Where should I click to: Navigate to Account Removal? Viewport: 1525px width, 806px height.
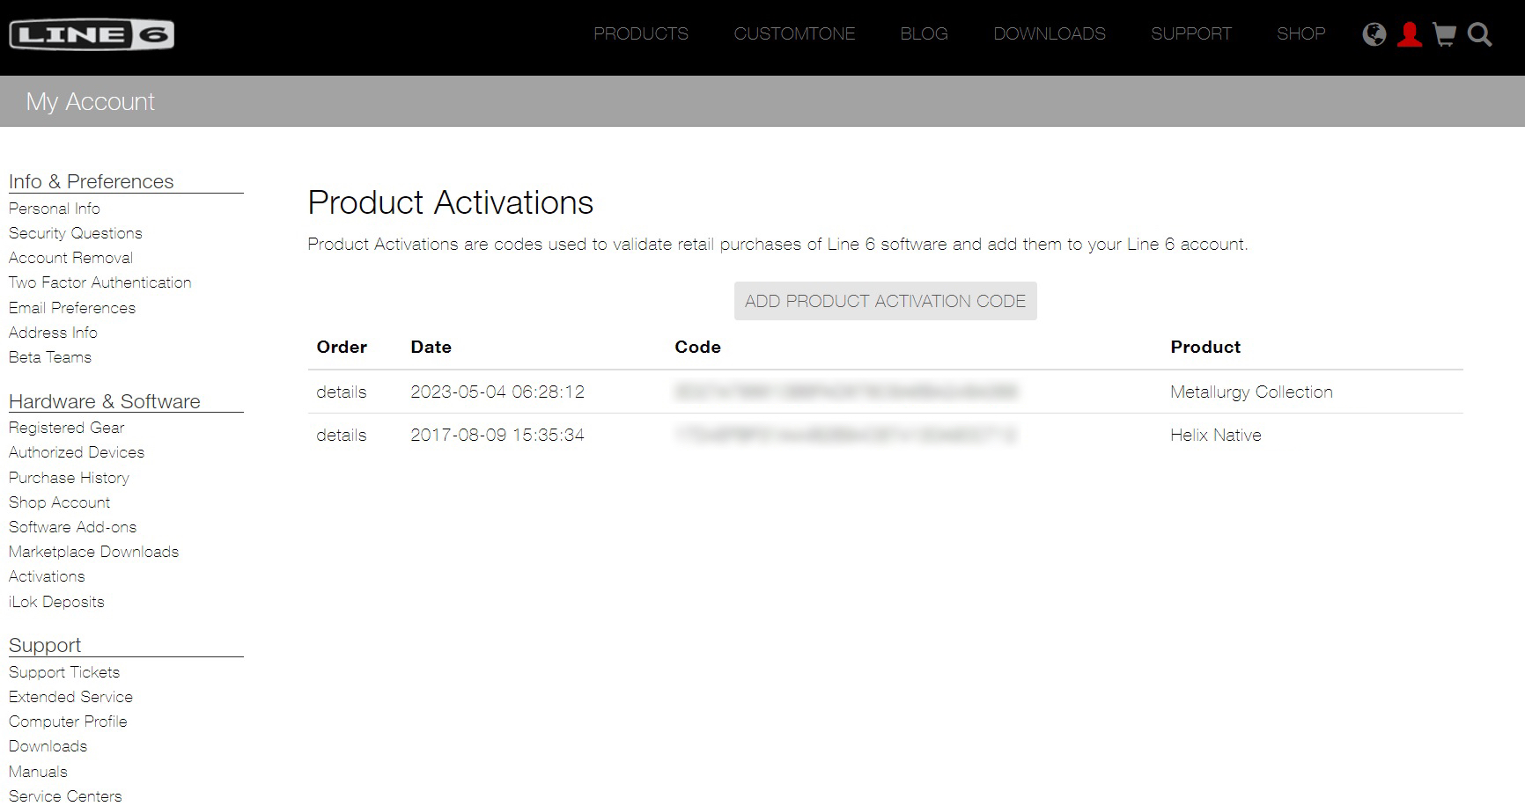(x=70, y=258)
